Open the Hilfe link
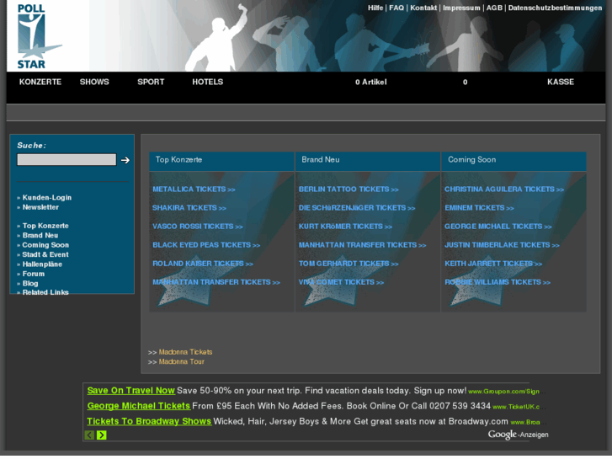Screen dimensions: 612x459 pos(375,8)
